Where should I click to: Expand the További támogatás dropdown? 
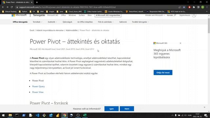(x=140, y=22)
